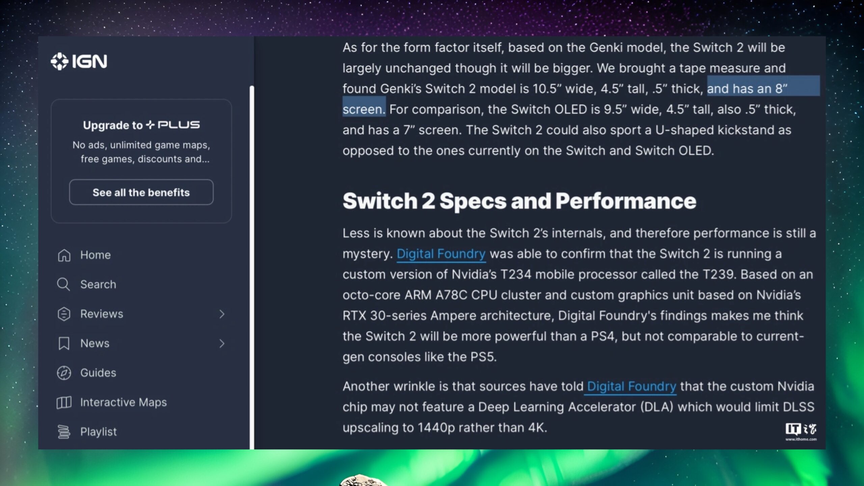The width and height of the screenshot is (864, 486).
Task: Click the sidebar vertical scrollbar
Action: [251, 267]
